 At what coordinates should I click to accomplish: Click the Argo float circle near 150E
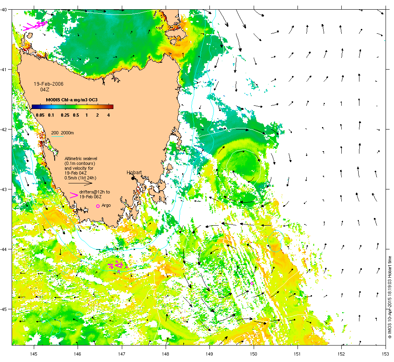tap(252, 283)
